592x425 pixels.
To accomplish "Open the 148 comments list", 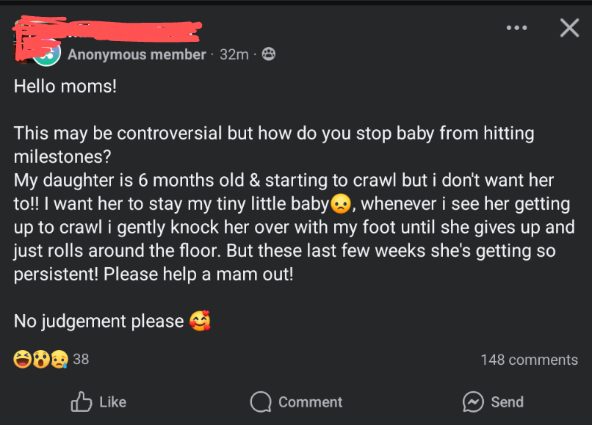I will pyautogui.click(x=529, y=360).
